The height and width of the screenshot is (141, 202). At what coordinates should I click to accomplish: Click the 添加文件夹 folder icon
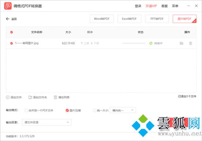point(30,97)
